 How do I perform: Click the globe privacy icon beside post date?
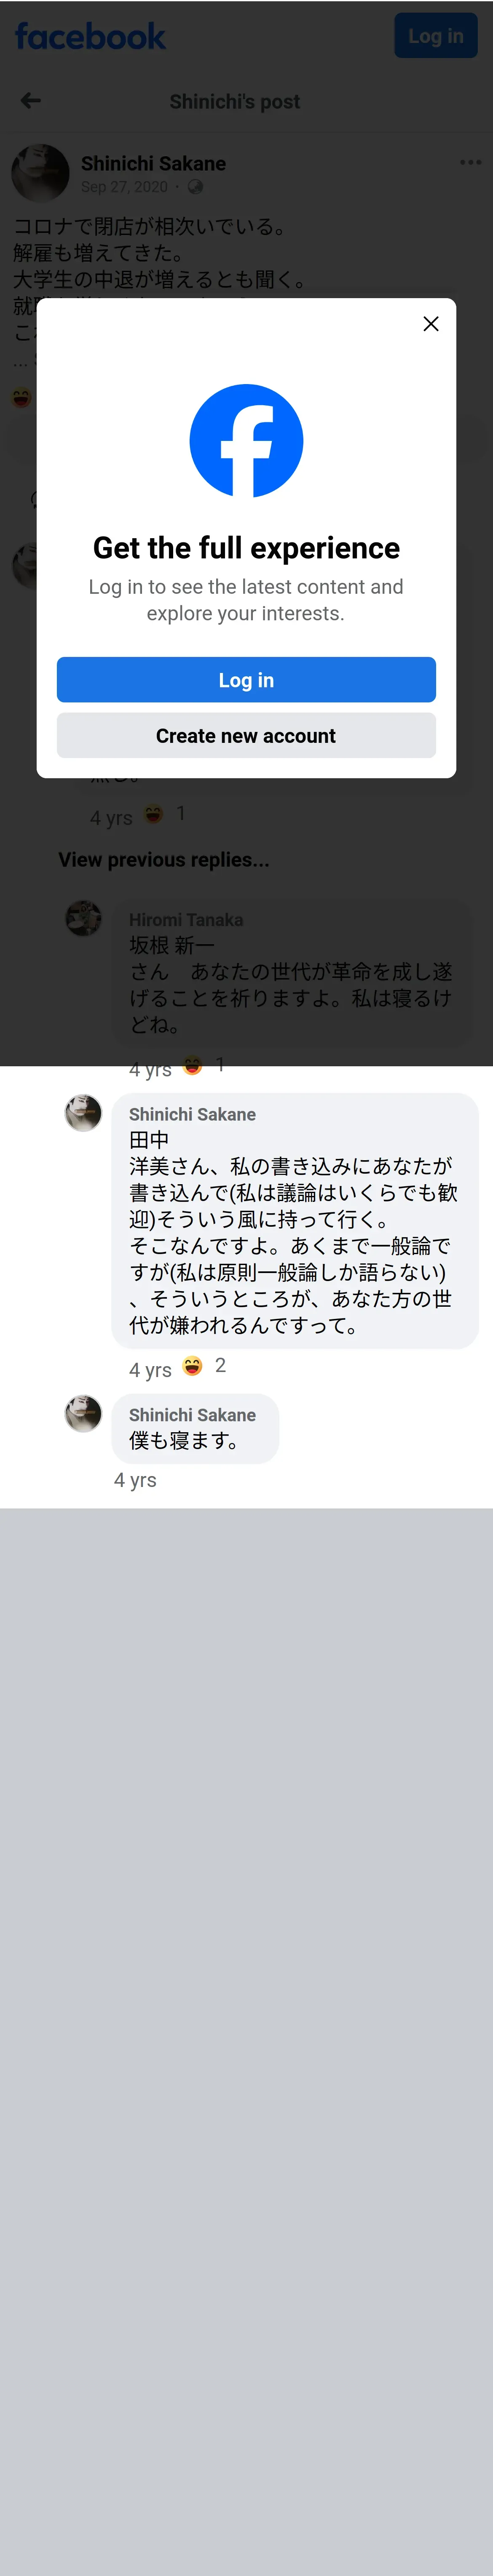(x=195, y=187)
